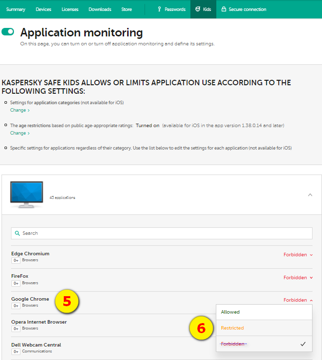Click the Opera Internet Browser row name
Screen dimensions: 322x360
tap(39, 322)
